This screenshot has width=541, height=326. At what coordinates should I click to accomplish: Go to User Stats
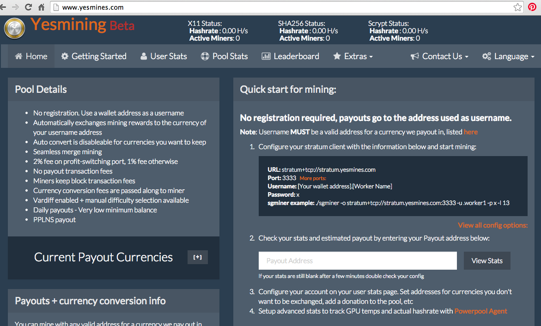tap(164, 56)
